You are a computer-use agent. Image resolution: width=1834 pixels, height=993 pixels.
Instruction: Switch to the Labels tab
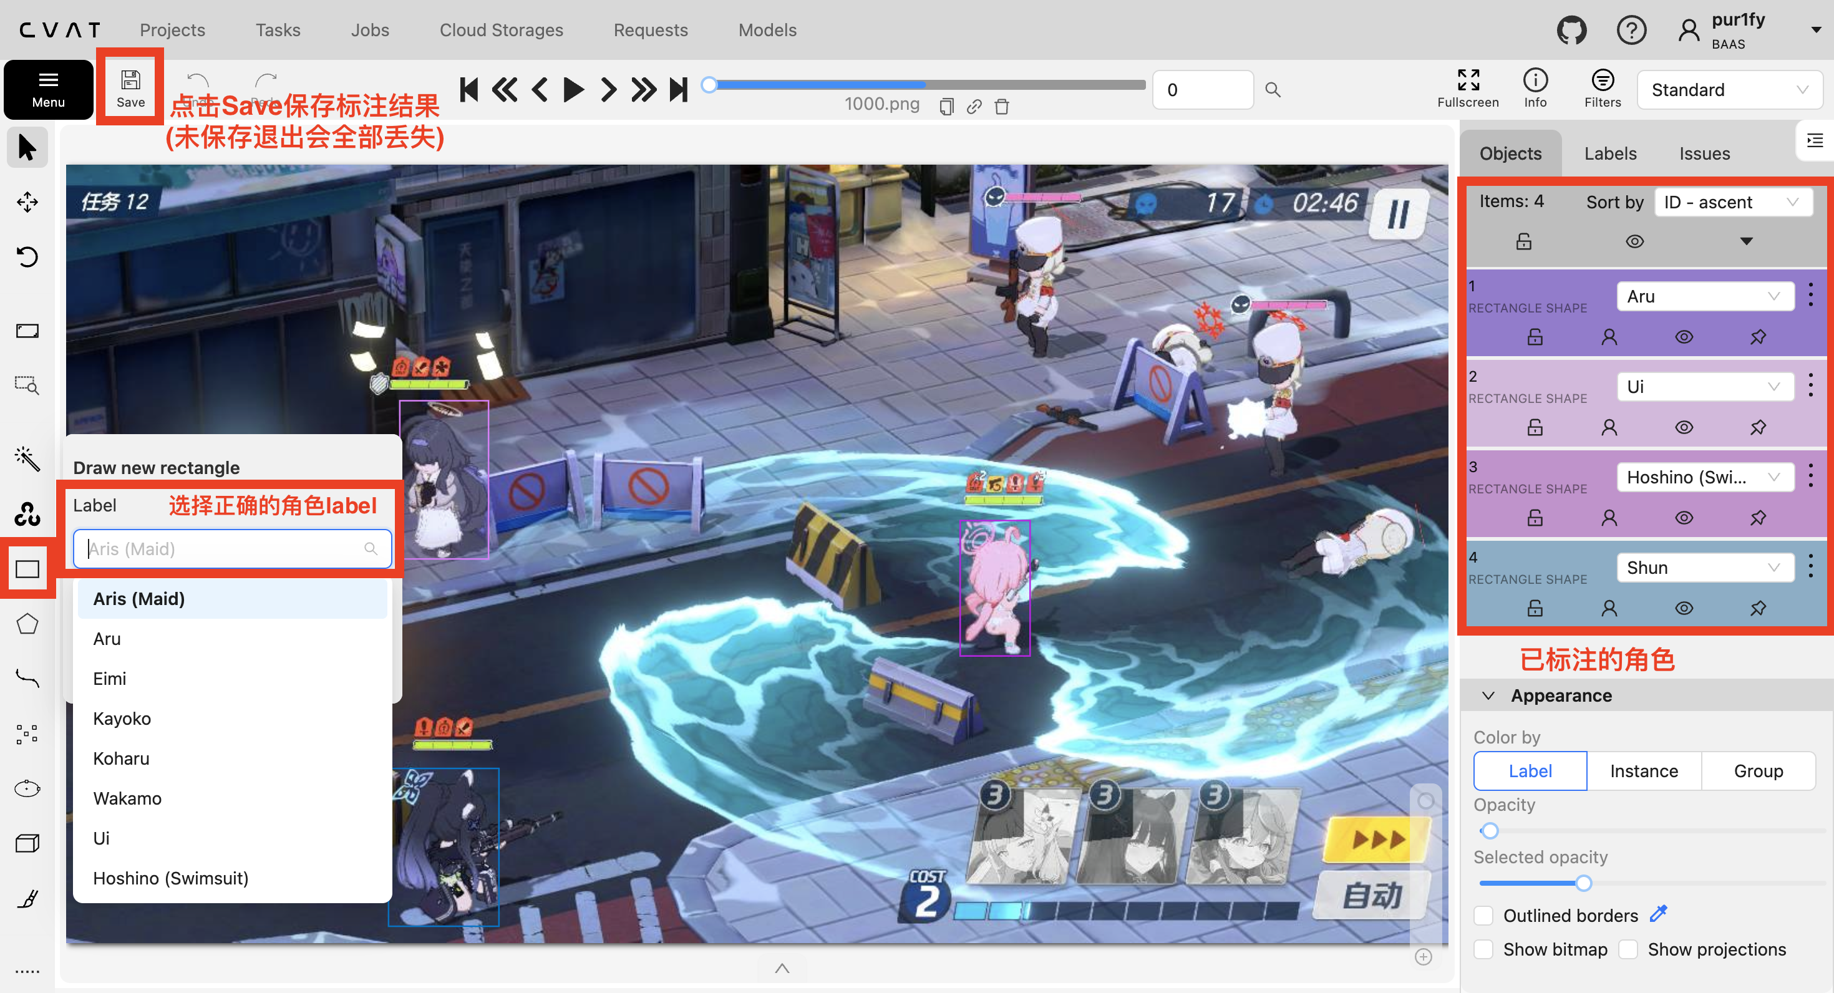[1609, 153]
